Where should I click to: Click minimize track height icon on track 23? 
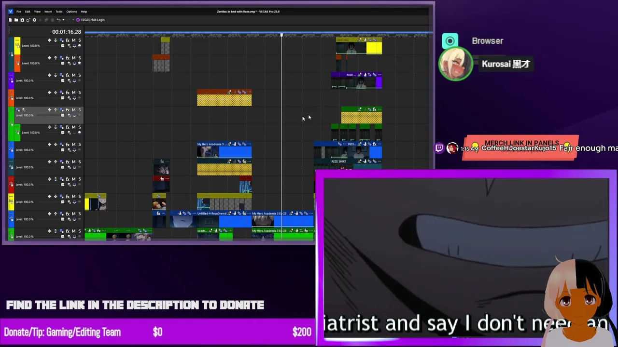[x=55, y=145]
